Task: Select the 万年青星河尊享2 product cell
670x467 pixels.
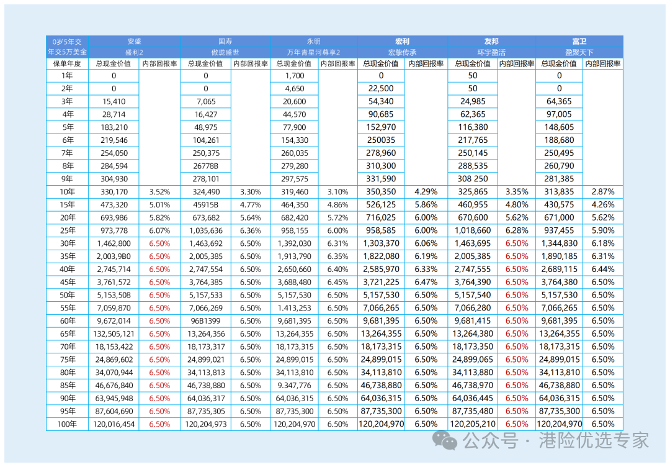Action: [x=314, y=53]
